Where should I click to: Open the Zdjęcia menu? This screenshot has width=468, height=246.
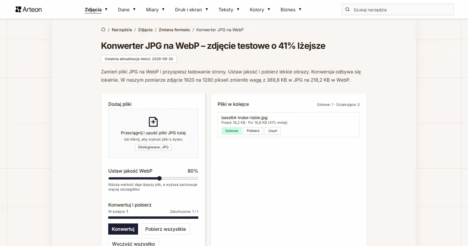[93, 9]
